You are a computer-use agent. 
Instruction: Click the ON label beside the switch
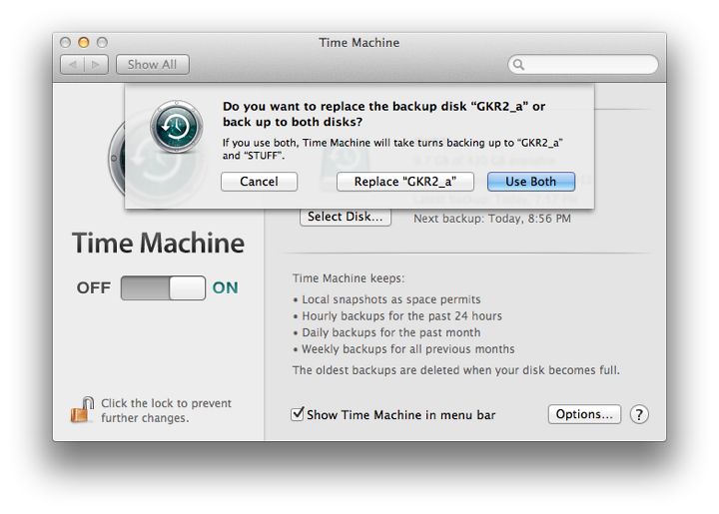225,287
